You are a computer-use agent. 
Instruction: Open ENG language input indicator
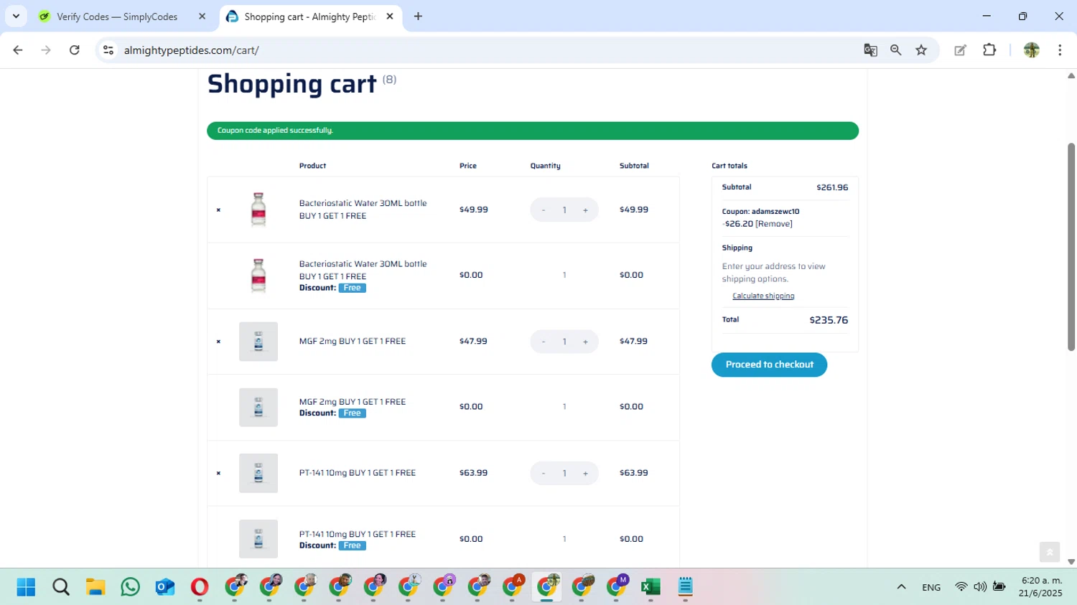931,587
